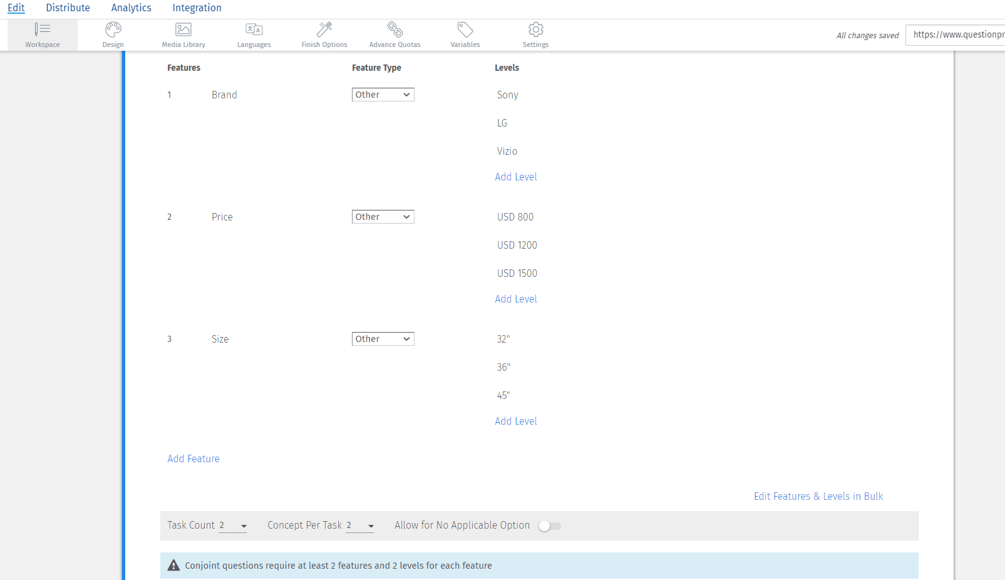Click the USD 1500 level

point(517,273)
